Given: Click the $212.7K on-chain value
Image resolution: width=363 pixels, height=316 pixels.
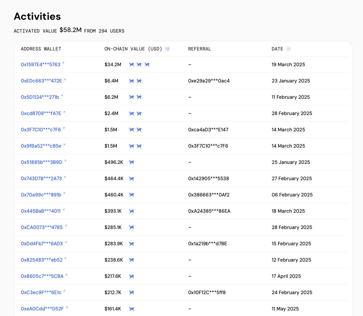Looking at the screenshot, I should tap(113, 292).
